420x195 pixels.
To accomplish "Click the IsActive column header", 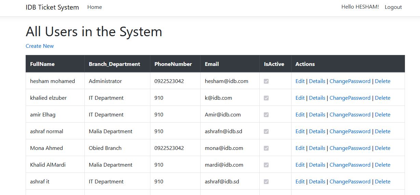I will (x=275, y=64).
